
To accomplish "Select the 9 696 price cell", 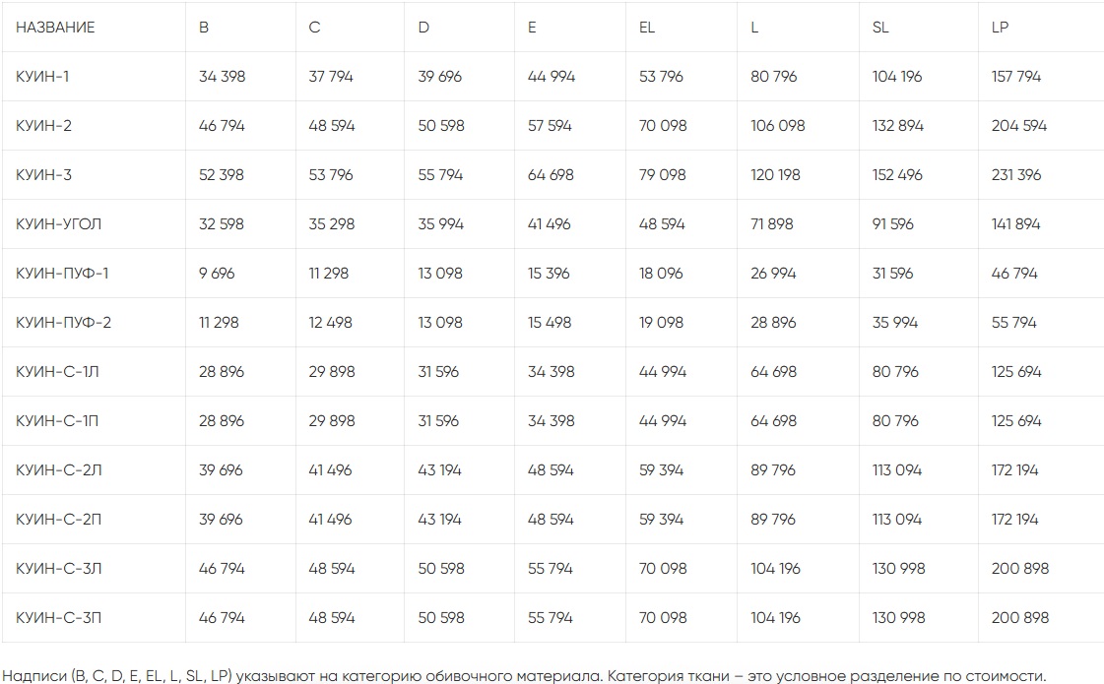I will [217, 274].
